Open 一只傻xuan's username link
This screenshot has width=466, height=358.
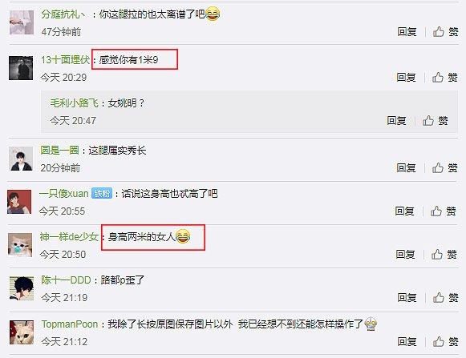point(64,194)
